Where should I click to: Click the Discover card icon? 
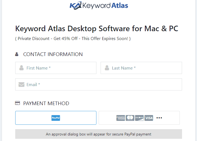pos(139,118)
